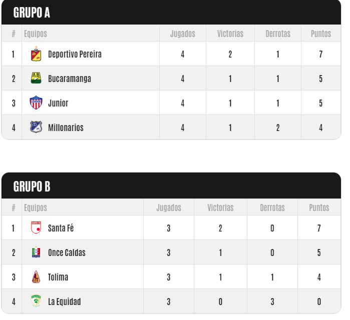Click the Millonarios team badge
The width and height of the screenshot is (350, 320).
click(36, 127)
